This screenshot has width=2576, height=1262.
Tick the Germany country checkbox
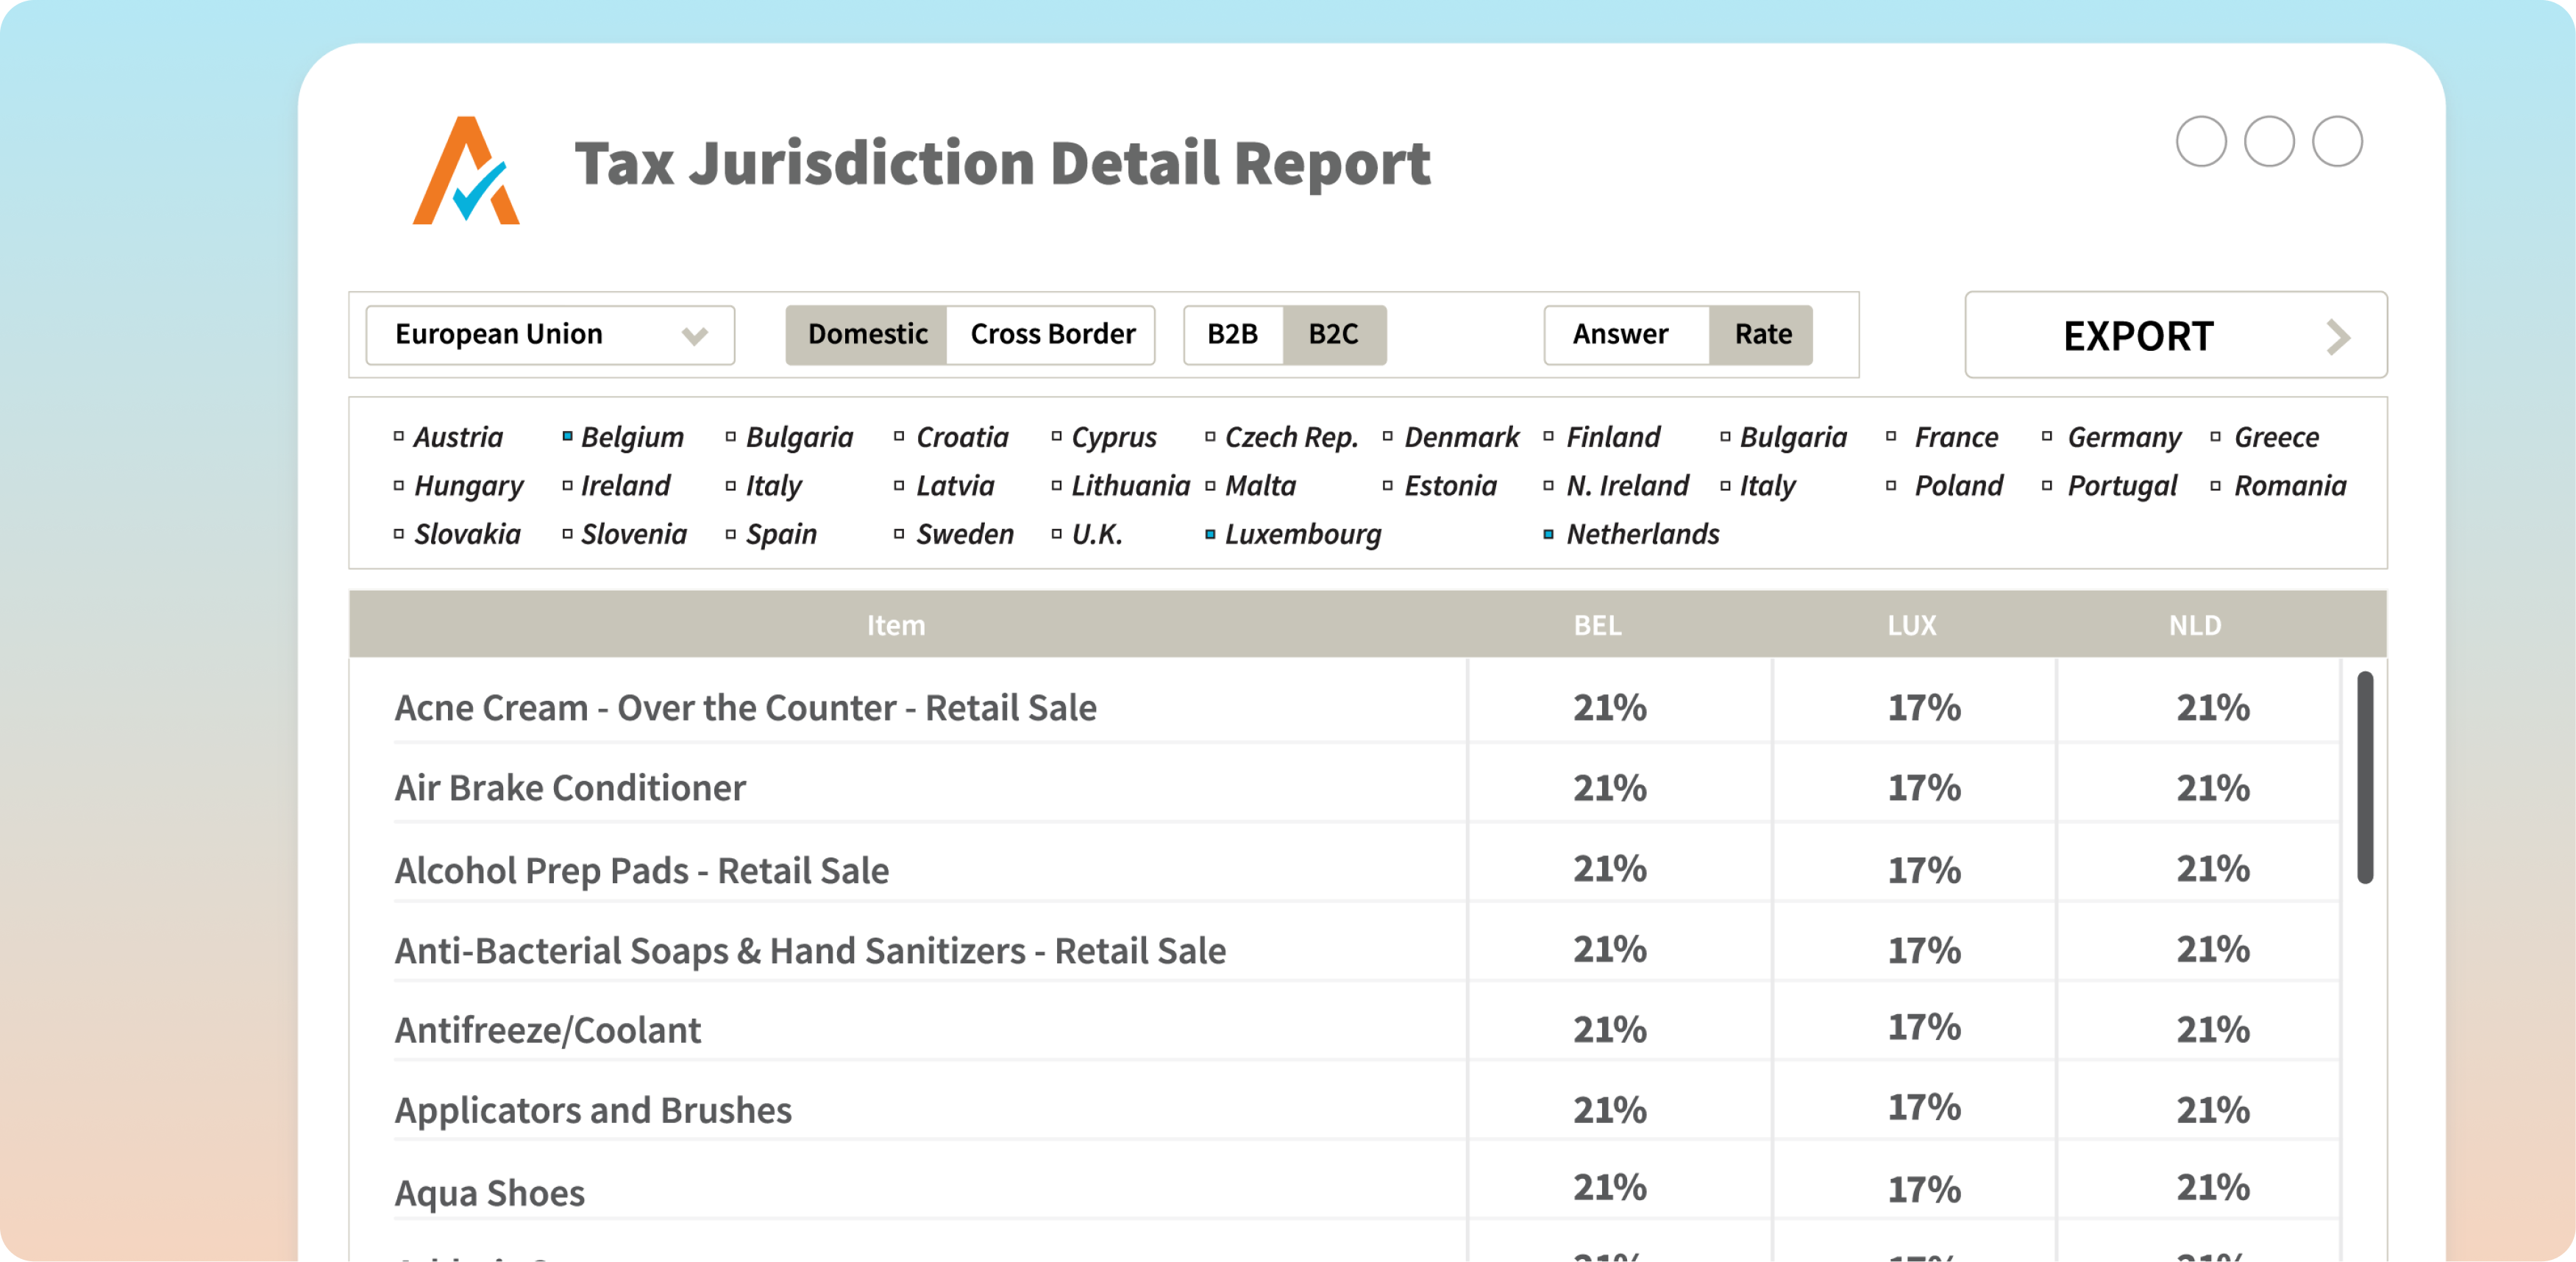(x=2047, y=436)
